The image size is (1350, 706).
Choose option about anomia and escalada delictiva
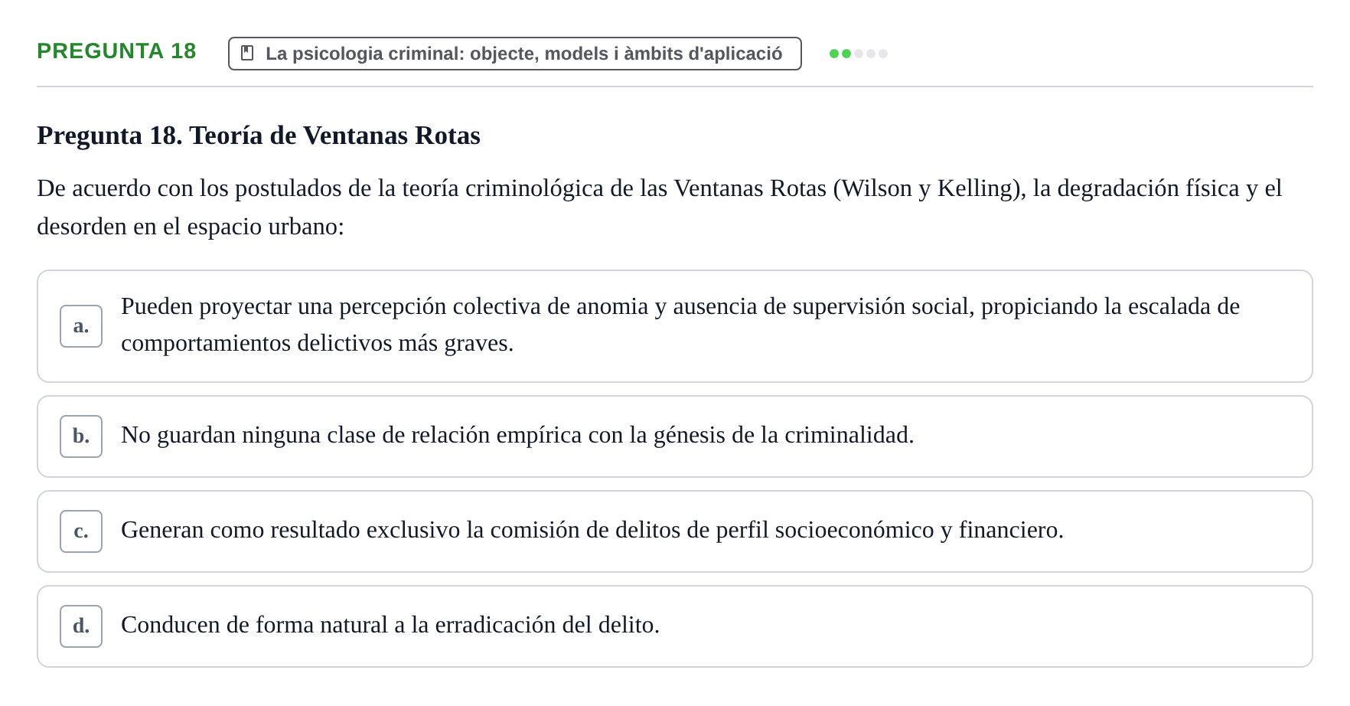675,326
